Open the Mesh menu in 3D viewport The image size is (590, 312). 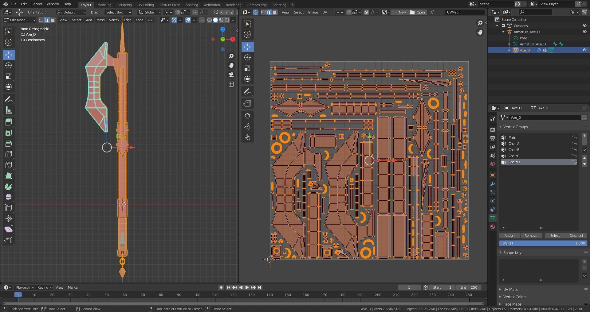[x=100, y=20]
